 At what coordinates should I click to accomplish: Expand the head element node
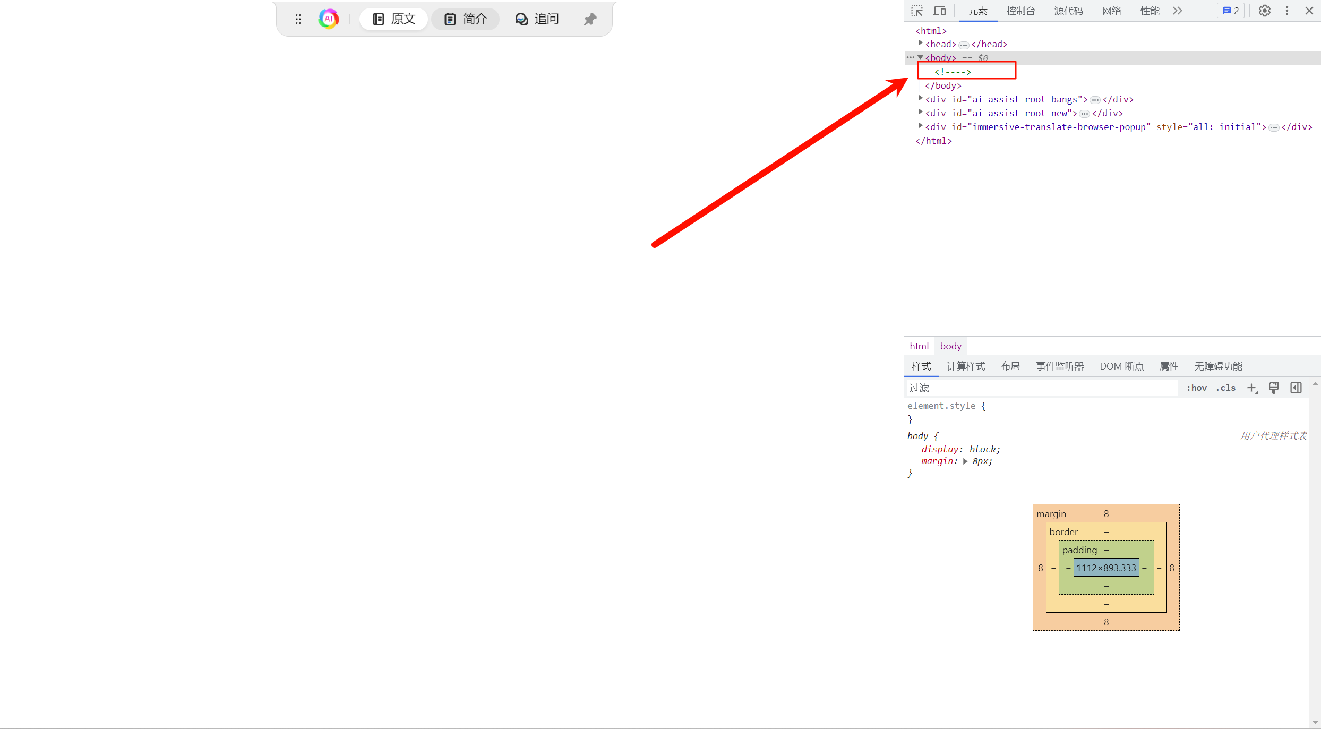click(x=920, y=44)
